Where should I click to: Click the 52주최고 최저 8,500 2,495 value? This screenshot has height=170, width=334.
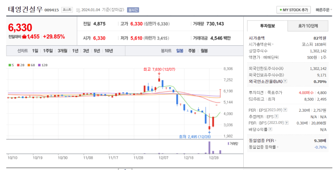(x=315, y=99)
